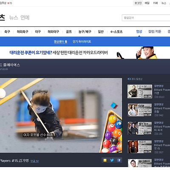
Task: Open the Billiard Players 유람 video title
Action: 162,110
